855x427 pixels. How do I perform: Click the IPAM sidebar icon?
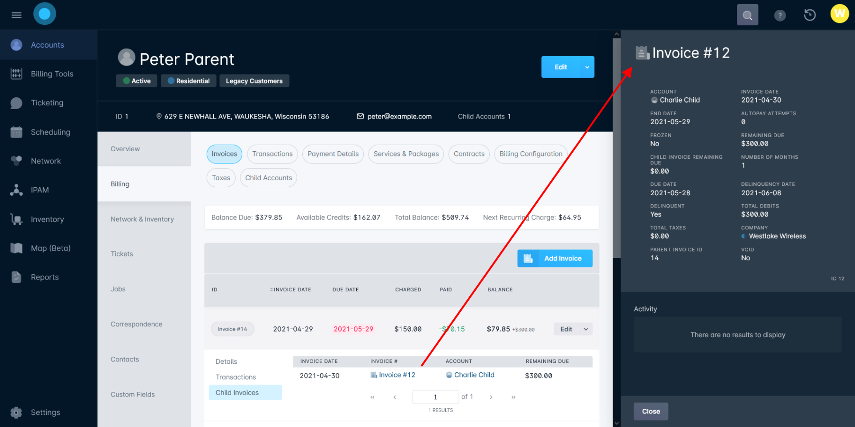click(16, 190)
